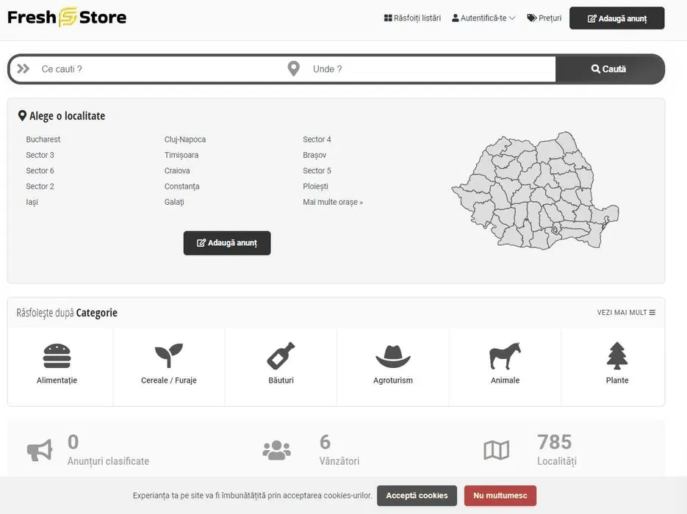687x514 pixels.
Task: Open the Plante tree icon category
Action: point(617,356)
